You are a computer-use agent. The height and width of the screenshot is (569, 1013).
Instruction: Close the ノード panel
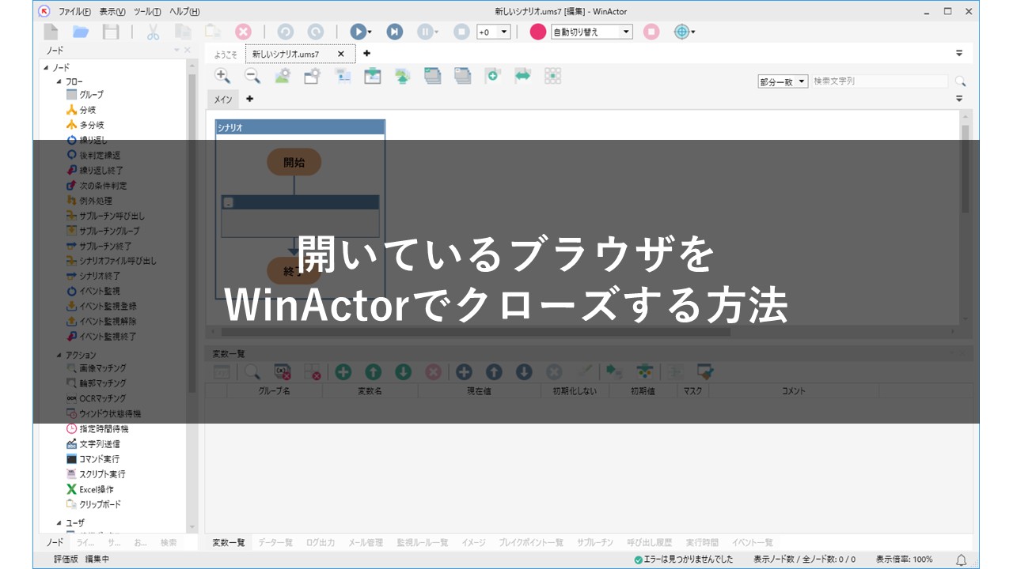click(x=188, y=50)
